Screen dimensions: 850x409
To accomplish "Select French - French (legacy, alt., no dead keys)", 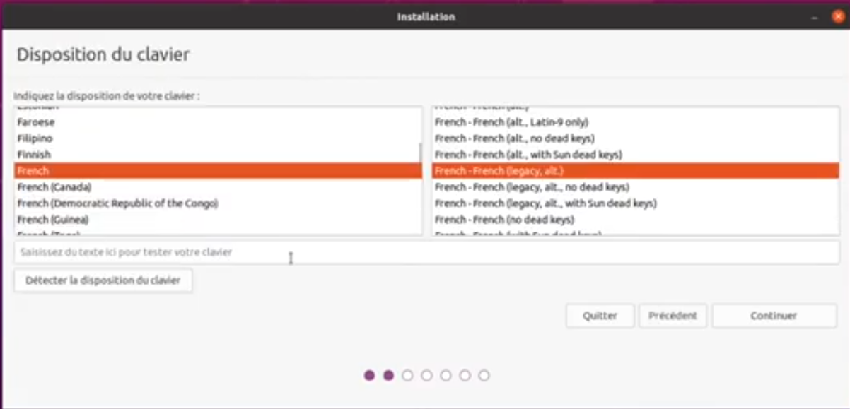I will pyautogui.click(x=635, y=187).
